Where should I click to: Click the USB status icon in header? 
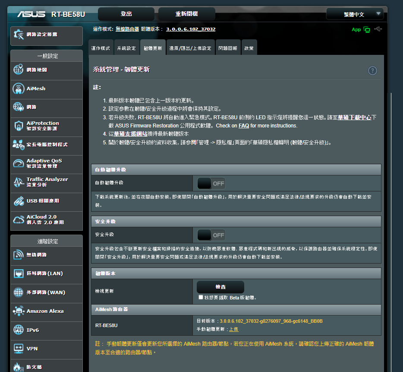tap(378, 29)
